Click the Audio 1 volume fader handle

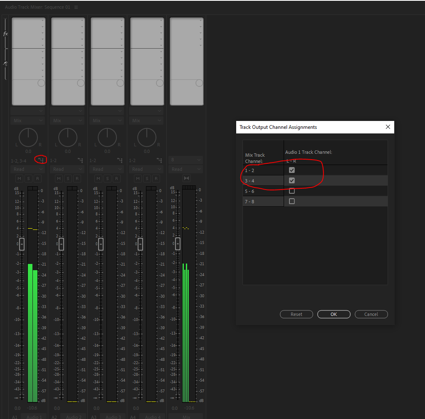coord(21,244)
